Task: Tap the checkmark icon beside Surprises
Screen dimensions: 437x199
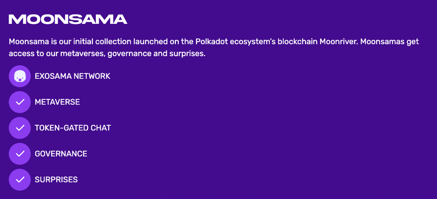Action: pyautogui.click(x=19, y=180)
